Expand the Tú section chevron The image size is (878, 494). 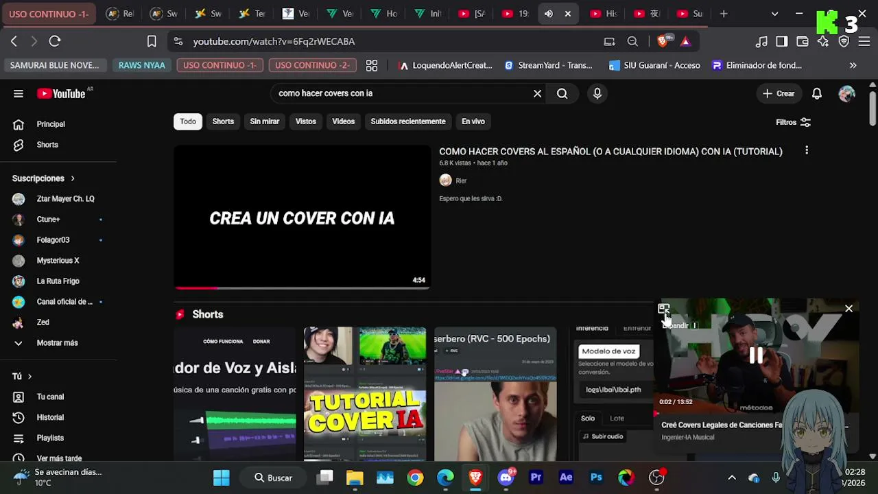click(22, 376)
